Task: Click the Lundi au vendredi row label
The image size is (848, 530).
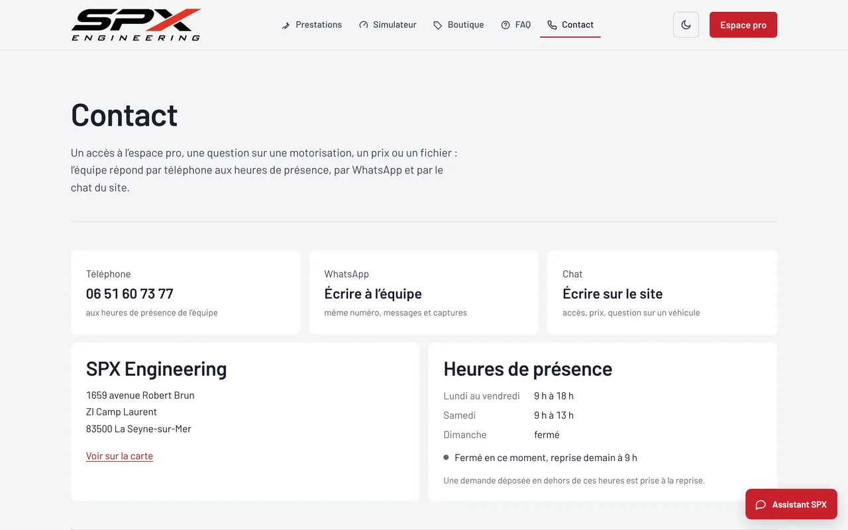Action: 482,396
